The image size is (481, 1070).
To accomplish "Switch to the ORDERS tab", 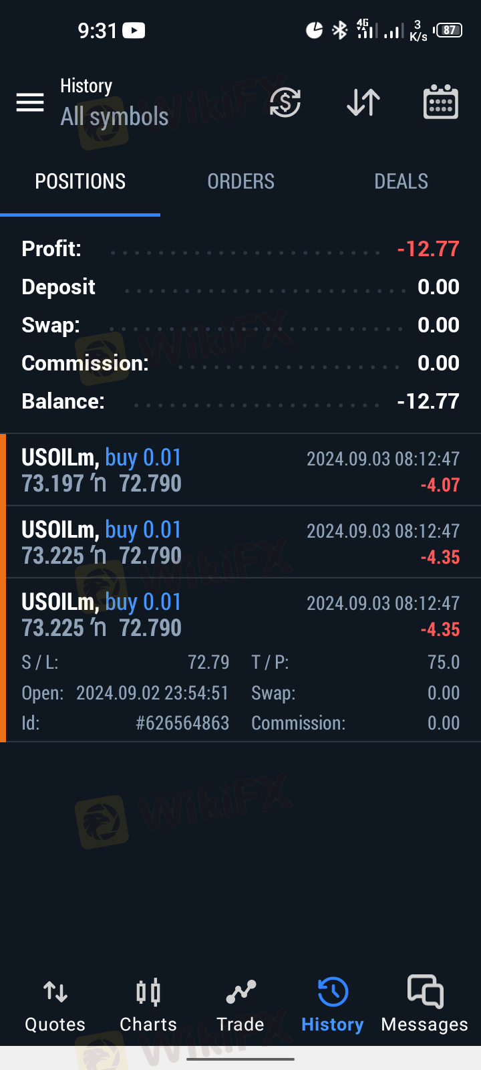I will coord(240,181).
